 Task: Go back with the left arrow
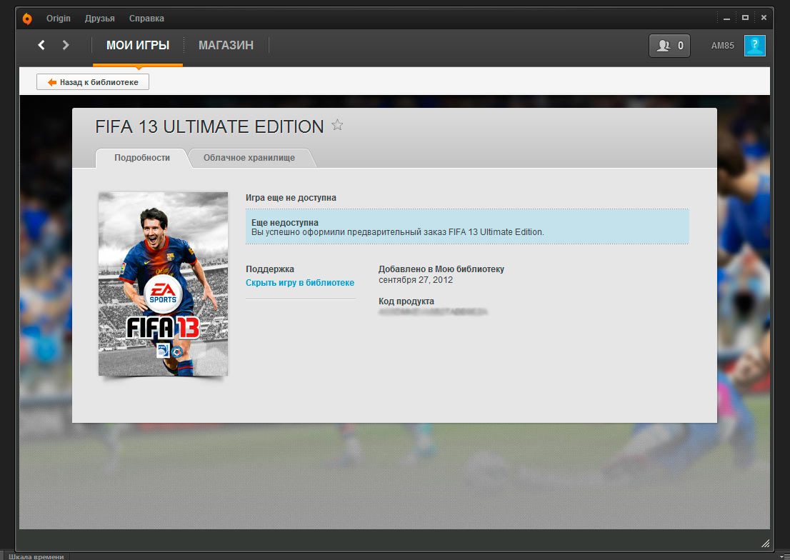(x=41, y=46)
